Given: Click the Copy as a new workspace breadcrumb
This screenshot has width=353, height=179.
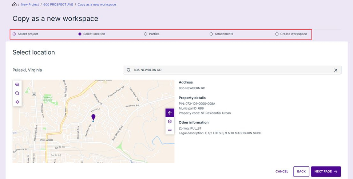Looking at the screenshot, I should coord(97,4).
